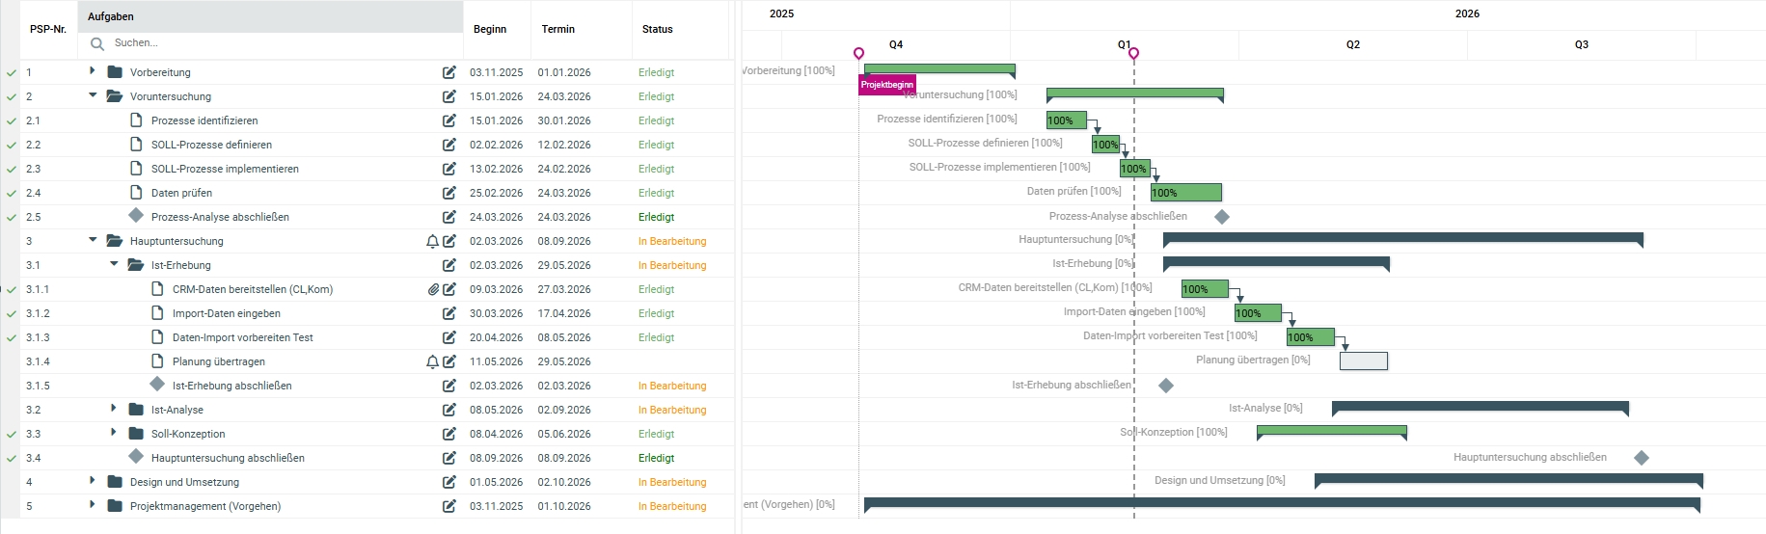Click the Status column header
Screen dimensions: 1766x534
(658, 29)
